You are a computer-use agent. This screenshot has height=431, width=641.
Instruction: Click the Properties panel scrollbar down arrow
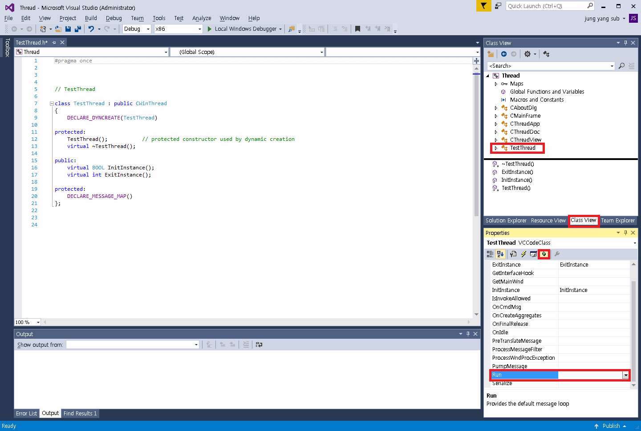(633, 385)
